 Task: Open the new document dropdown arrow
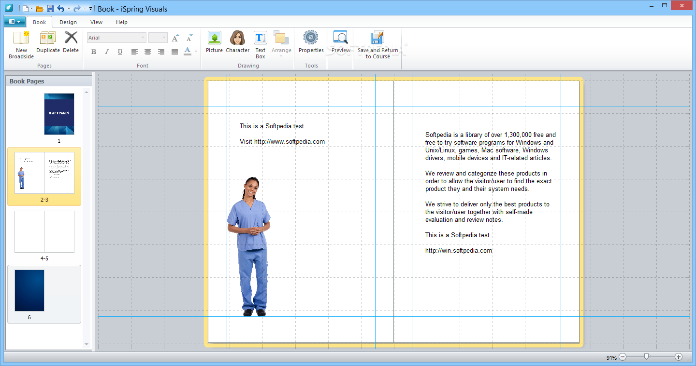[x=32, y=9]
